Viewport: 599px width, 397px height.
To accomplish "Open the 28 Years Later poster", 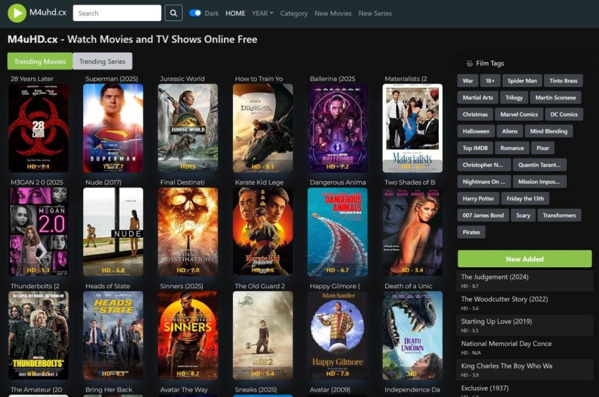I will [39, 128].
